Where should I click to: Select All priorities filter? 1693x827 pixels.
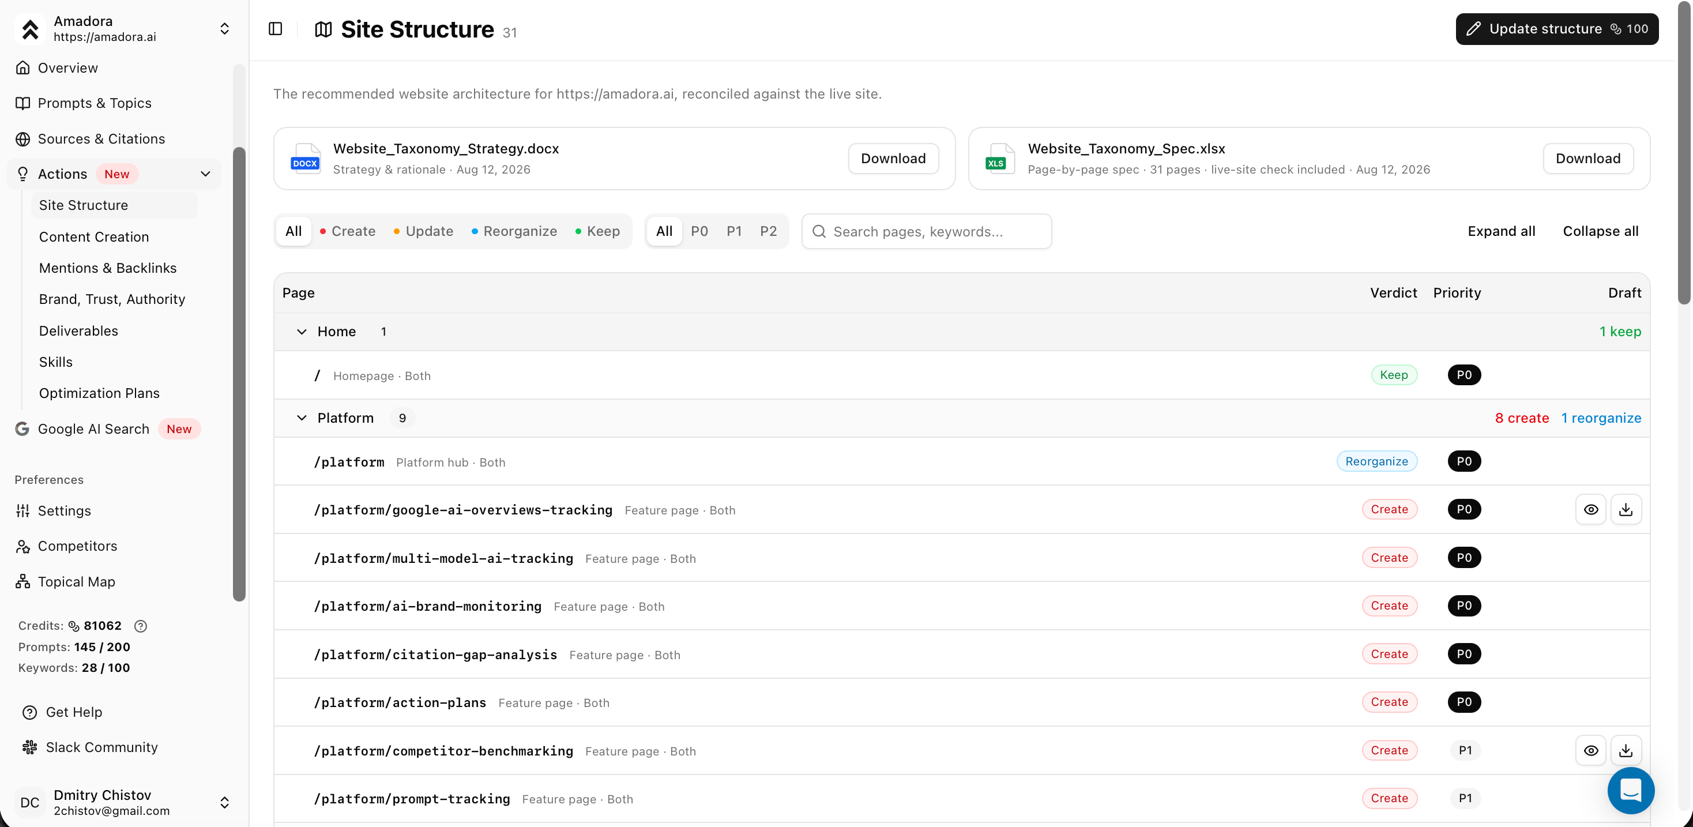point(664,231)
